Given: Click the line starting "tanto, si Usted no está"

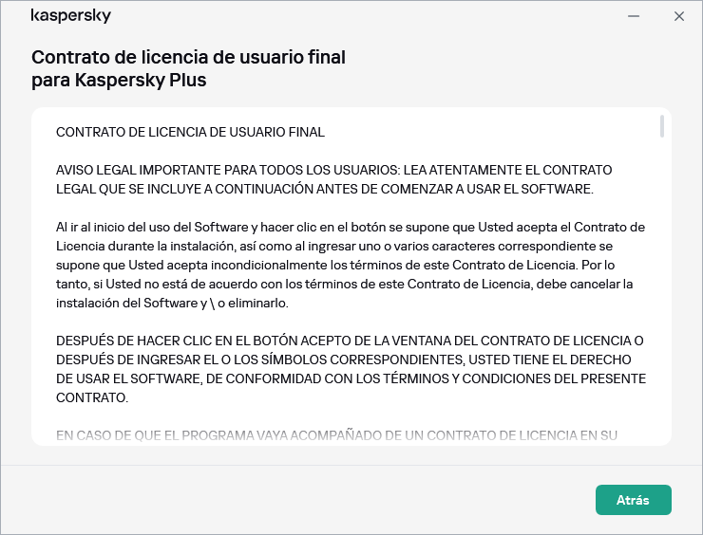Looking at the screenshot, I should pos(344,284).
